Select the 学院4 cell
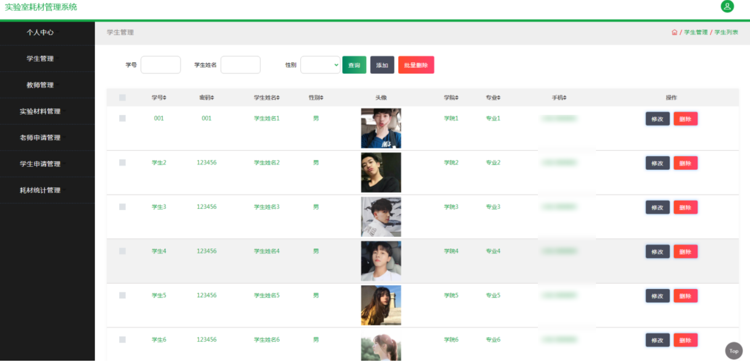Image resolution: width=750 pixels, height=362 pixels. (451, 251)
